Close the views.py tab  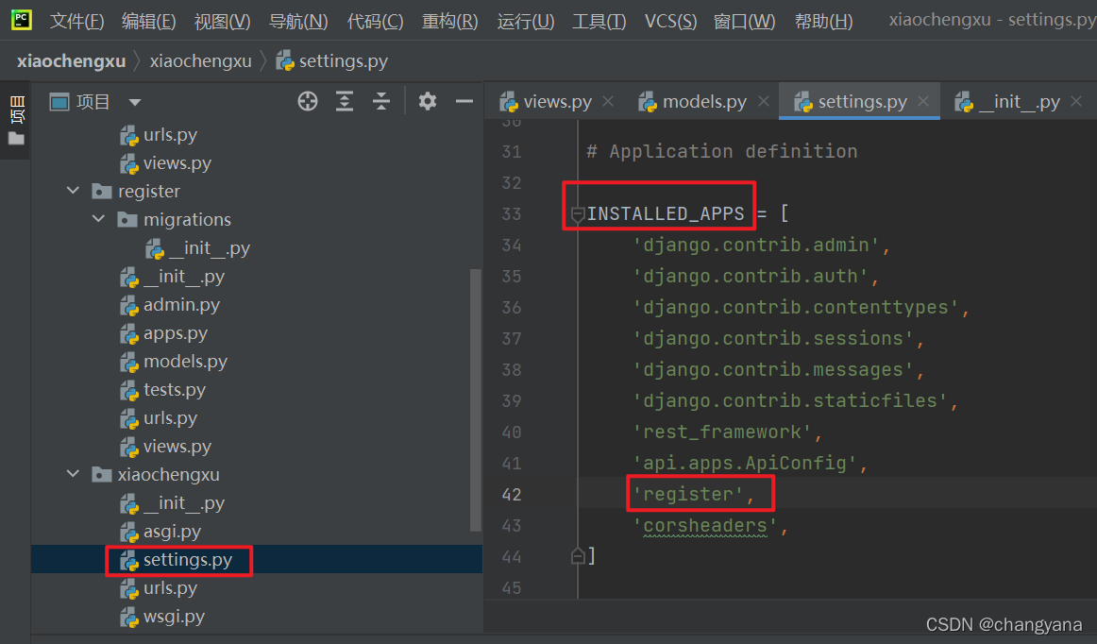608,101
